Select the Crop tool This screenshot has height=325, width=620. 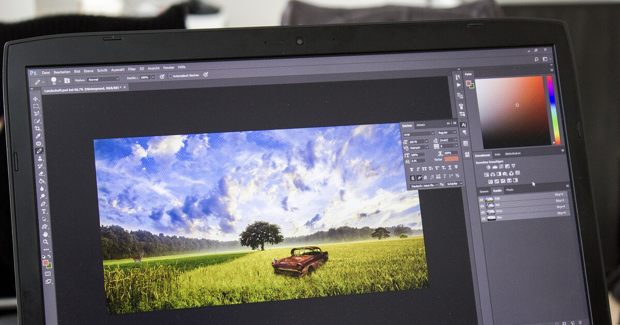click(37, 128)
